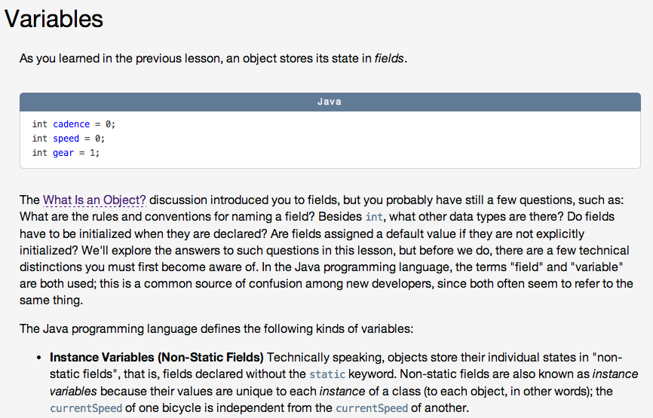
Task: Click the "int" keyword on the cadence line
Action: [40, 124]
